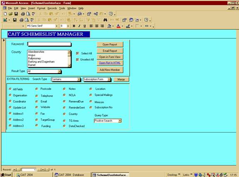239x177 pixels.
Task: Click the SchemeUserInterface taskbar button
Action: click(x=110, y=175)
